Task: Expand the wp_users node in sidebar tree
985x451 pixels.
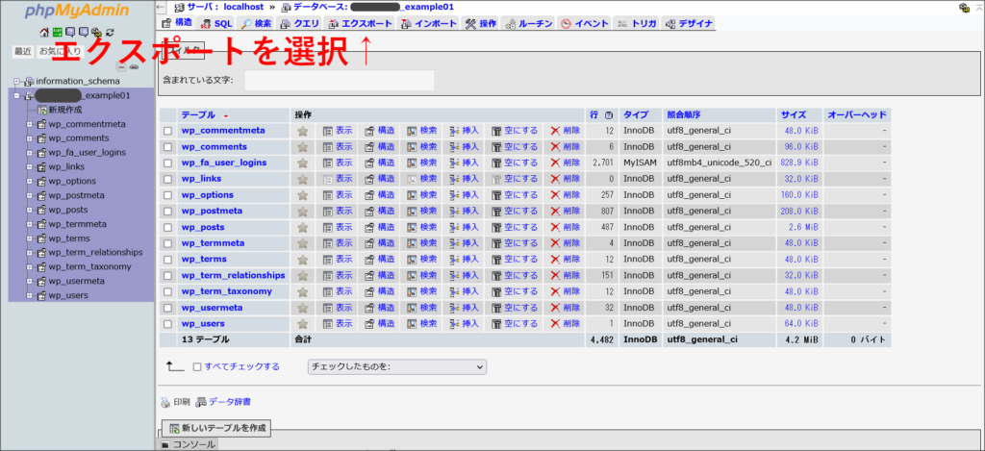Action: (29, 296)
